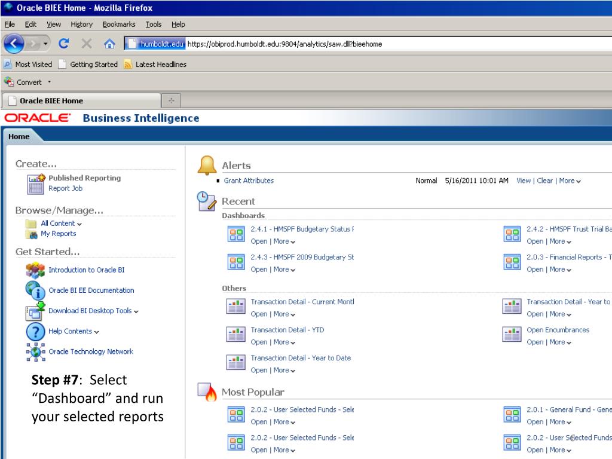Click the Download BI Desktop Tools icon
Screen dimensions: 612x459
35,311
